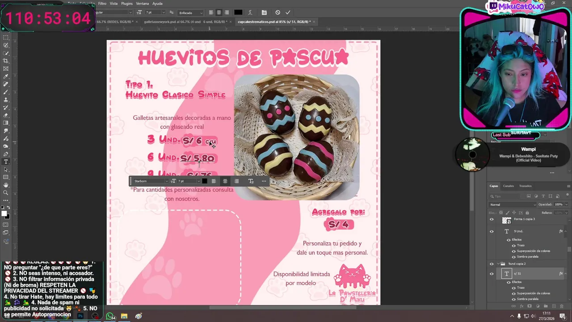Viewport: 572px width, 322px height.
Task: Create a new adjustment layer
Action: [538, 306]
